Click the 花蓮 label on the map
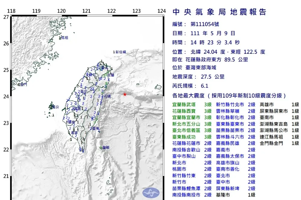 click(107, 96)
